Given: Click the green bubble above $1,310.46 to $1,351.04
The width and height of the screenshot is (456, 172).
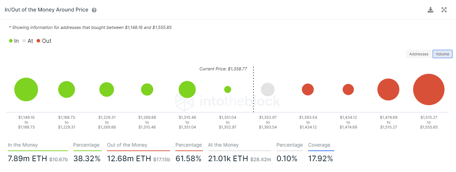Looking at the screenshot, I should 187,89.
